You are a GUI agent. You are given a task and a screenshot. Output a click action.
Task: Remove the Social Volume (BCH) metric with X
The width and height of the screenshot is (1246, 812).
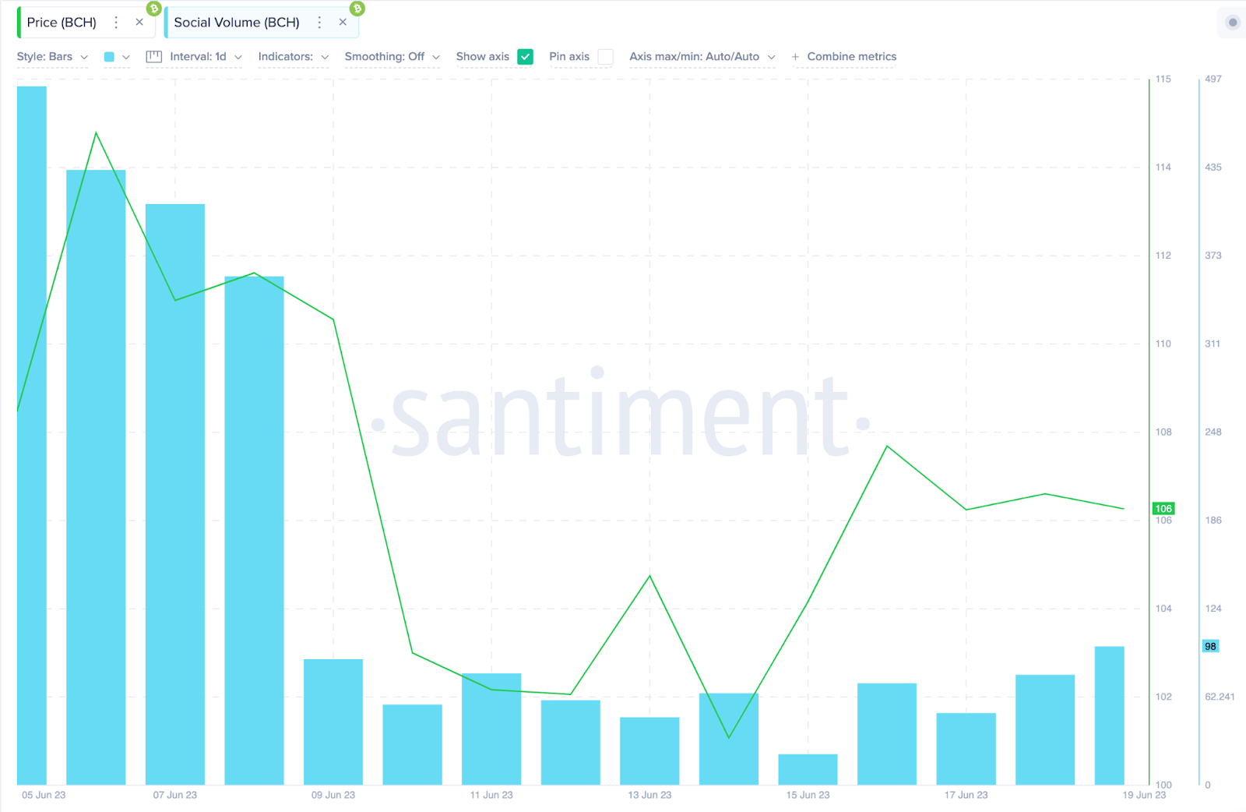coord(343,23)
